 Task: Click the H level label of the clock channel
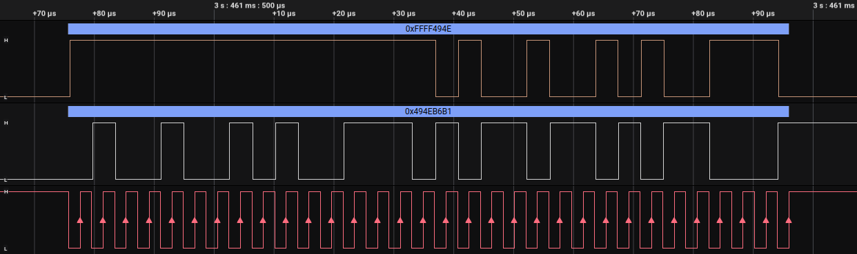(6, 191)
